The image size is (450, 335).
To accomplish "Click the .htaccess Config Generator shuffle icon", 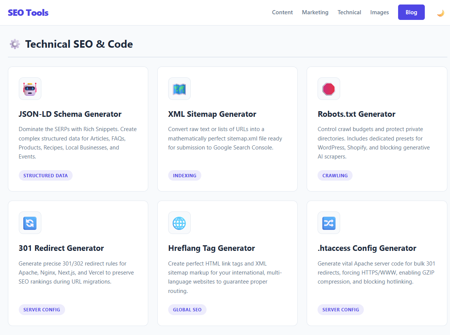I will point(328,223).
